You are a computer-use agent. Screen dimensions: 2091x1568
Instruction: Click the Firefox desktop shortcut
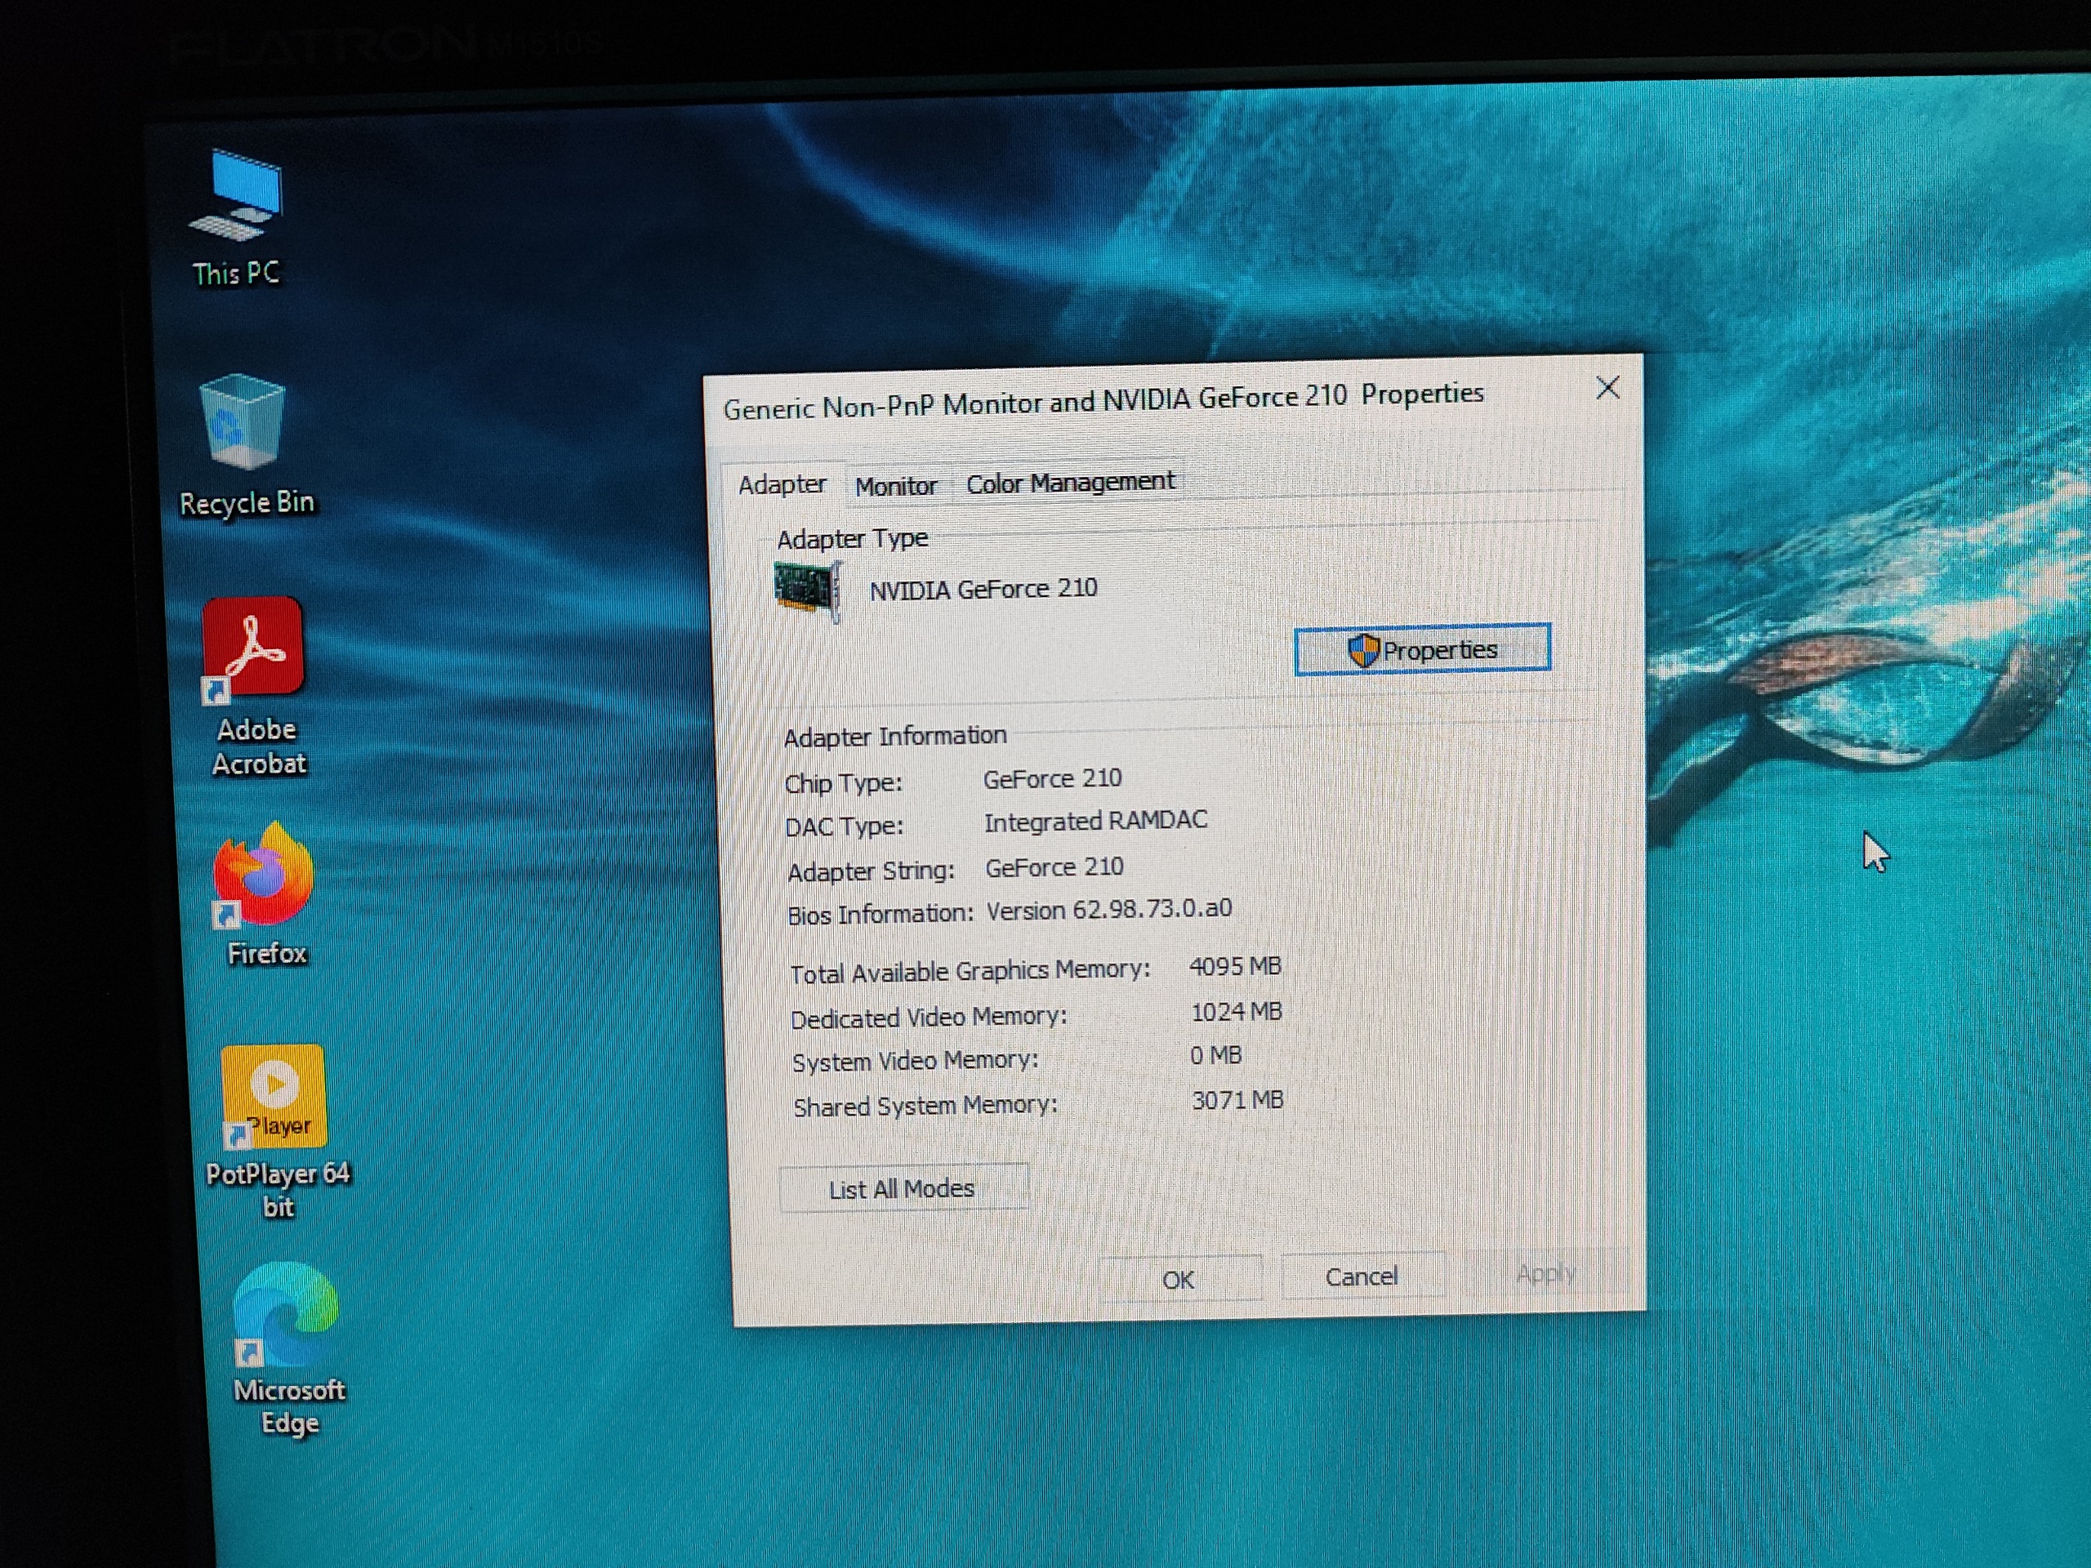tap(264, 875)
